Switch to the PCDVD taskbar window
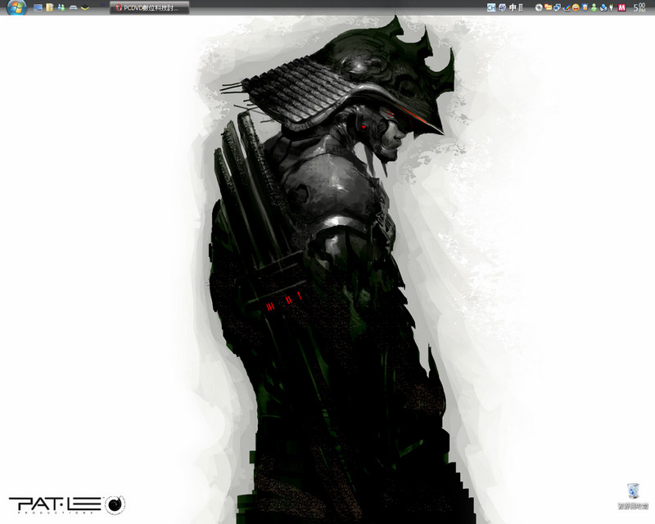 click(x=150, y=7)
